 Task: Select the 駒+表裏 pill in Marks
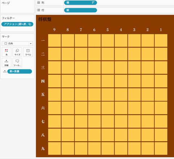tap(20, 71)
